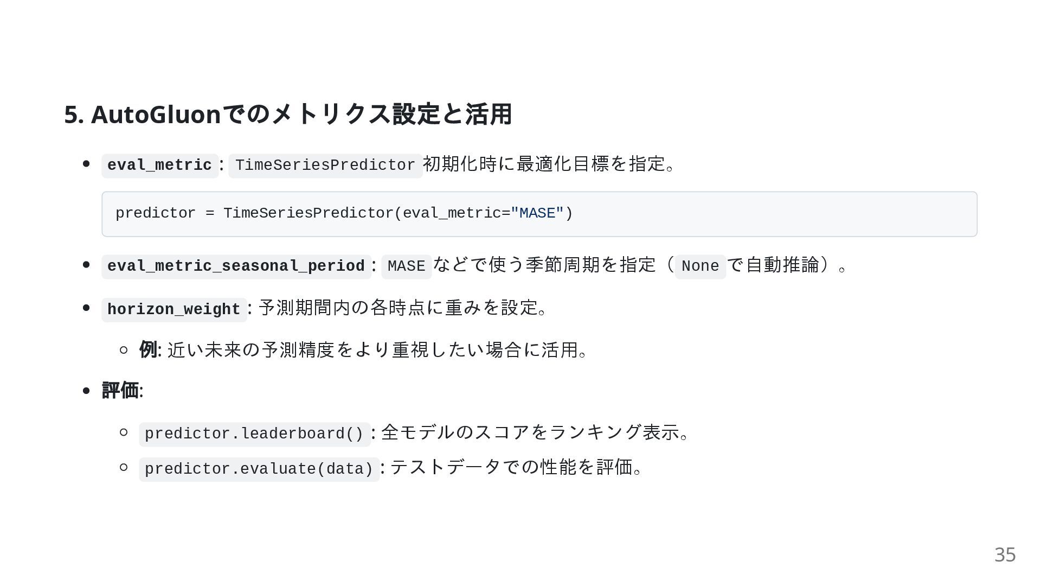Click the MASE inline code tag

point(407,266)
